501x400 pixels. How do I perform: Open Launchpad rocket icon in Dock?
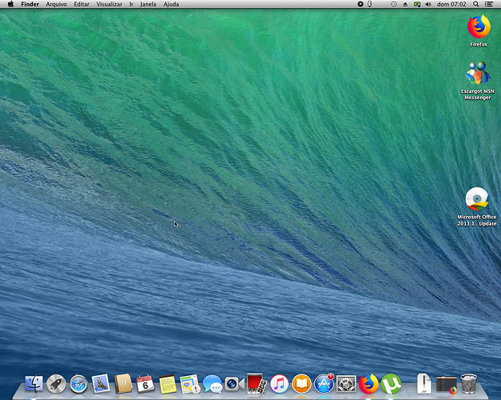[56, 384]
